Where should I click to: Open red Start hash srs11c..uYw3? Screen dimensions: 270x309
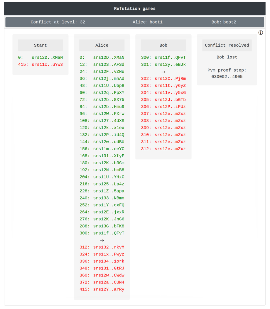click(47, 65)
